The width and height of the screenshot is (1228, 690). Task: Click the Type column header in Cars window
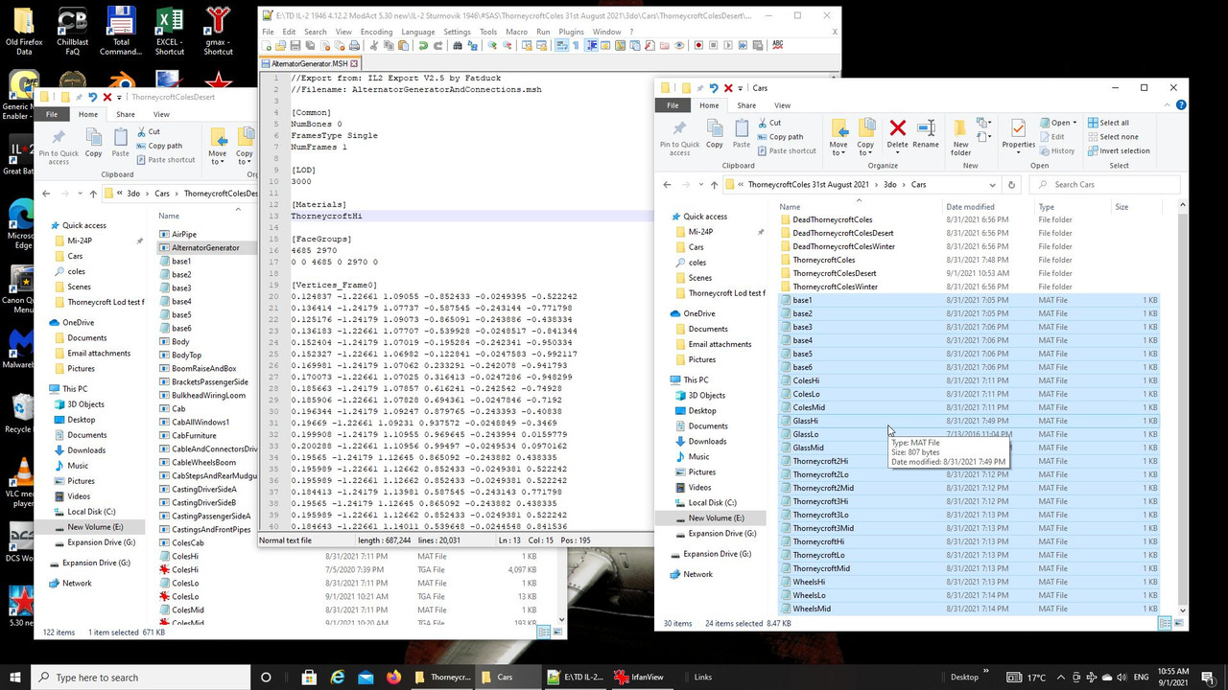(1046, 207)
